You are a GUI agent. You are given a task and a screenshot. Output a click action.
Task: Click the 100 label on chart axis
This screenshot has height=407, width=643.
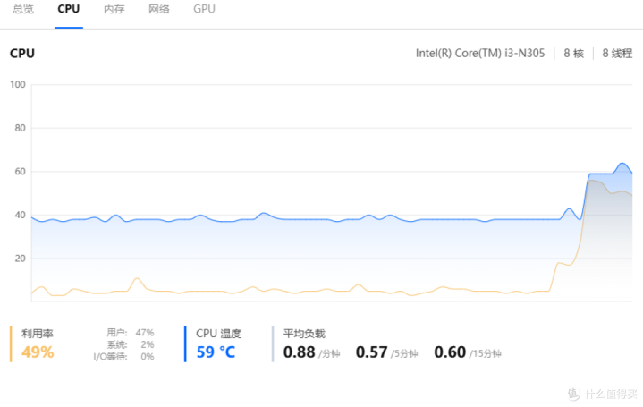18,85
